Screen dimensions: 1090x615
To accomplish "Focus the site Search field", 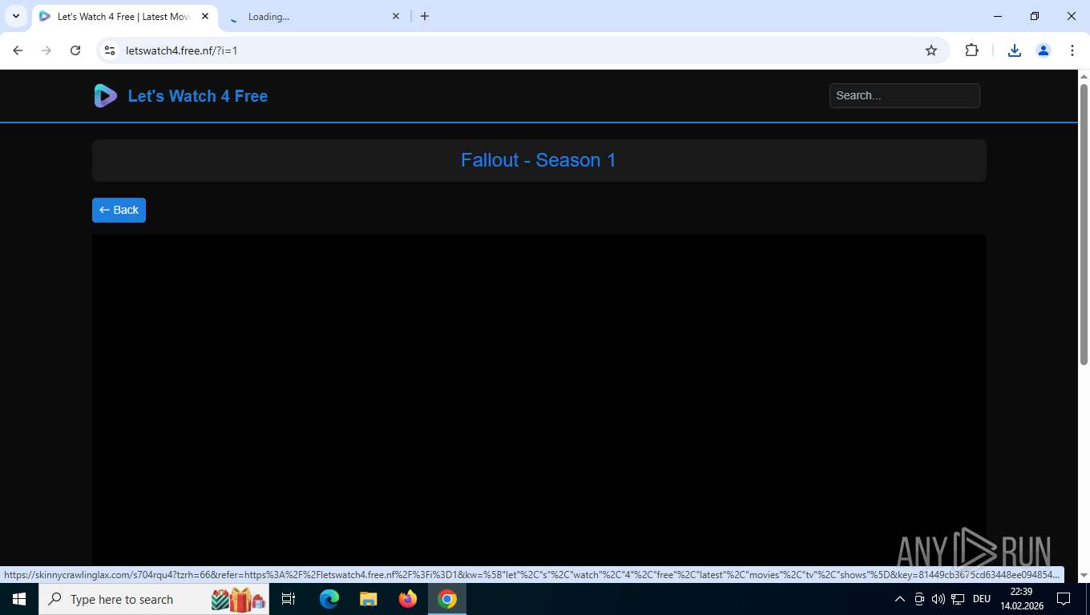I will 904,95.
